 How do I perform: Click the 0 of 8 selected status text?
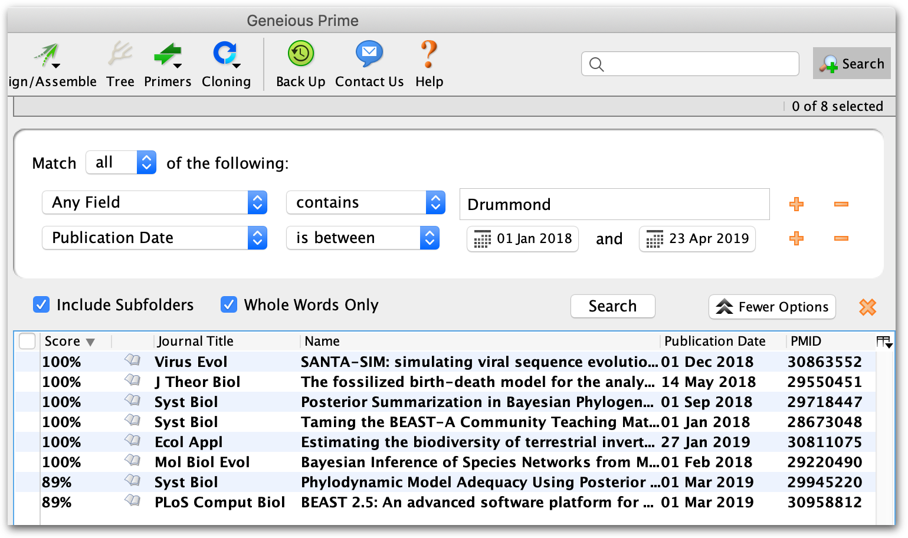tap(837, 106)
